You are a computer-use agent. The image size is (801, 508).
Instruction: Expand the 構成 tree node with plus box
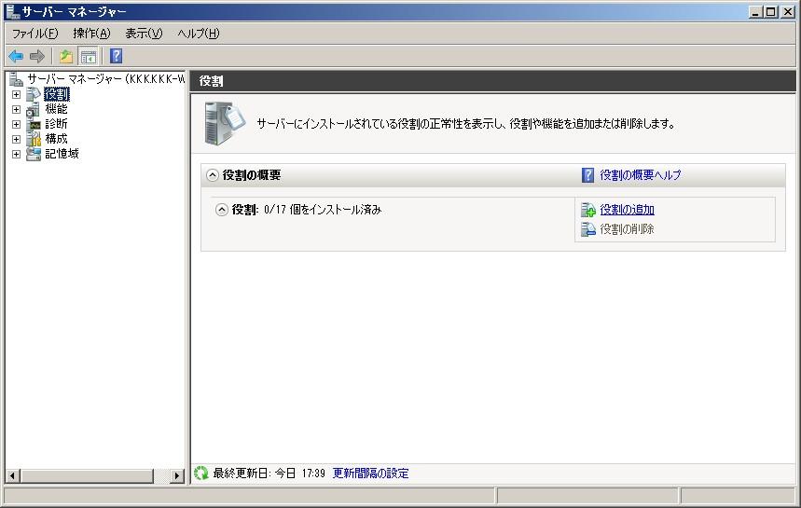point(16,139)
